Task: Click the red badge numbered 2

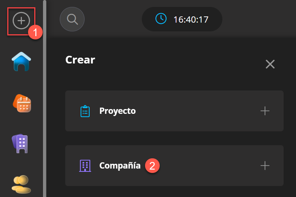Action: click(152, 166)
